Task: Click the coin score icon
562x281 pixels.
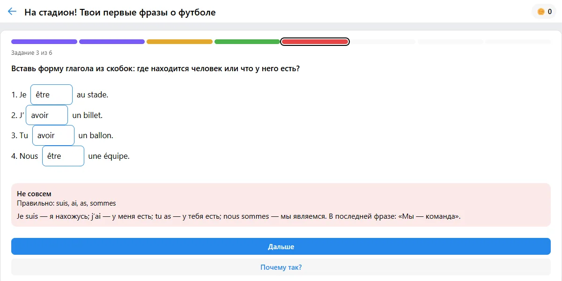Action: coord(541,12)
